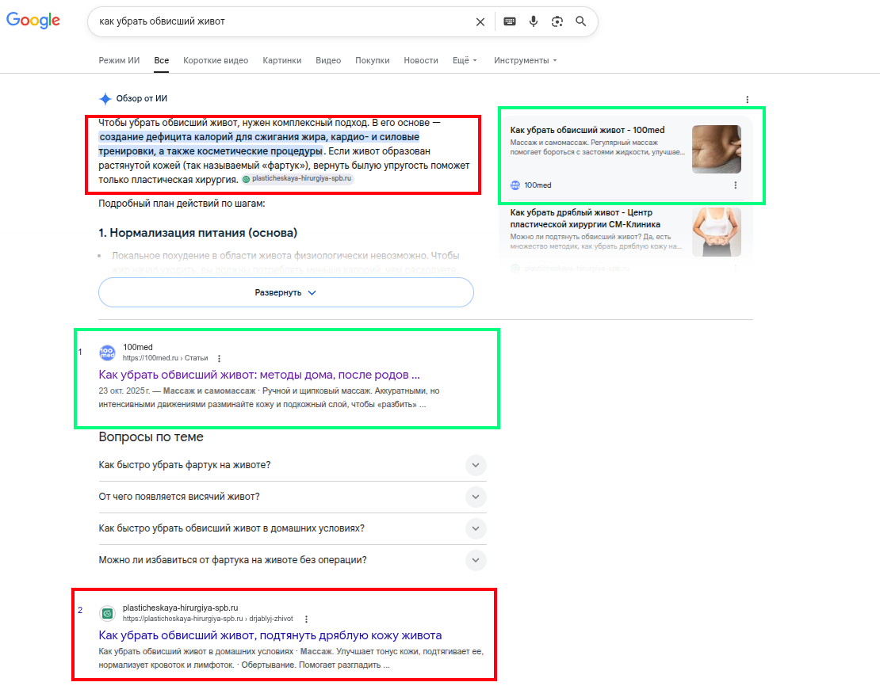The width and height of the screenshot is (880, 686).
Task: Expand question 'От чего появляется висячий живот?'
Action: (293, 497)
